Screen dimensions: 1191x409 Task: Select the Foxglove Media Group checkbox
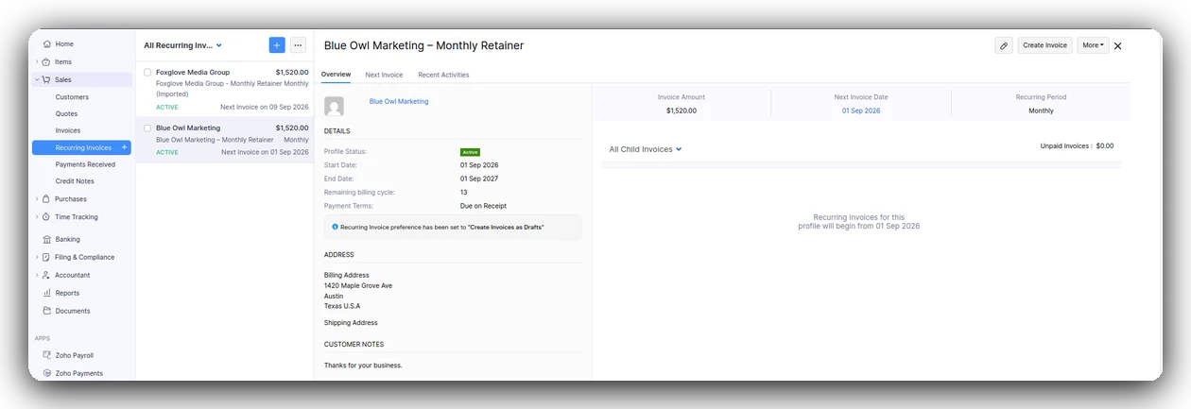tap(147, 73)
